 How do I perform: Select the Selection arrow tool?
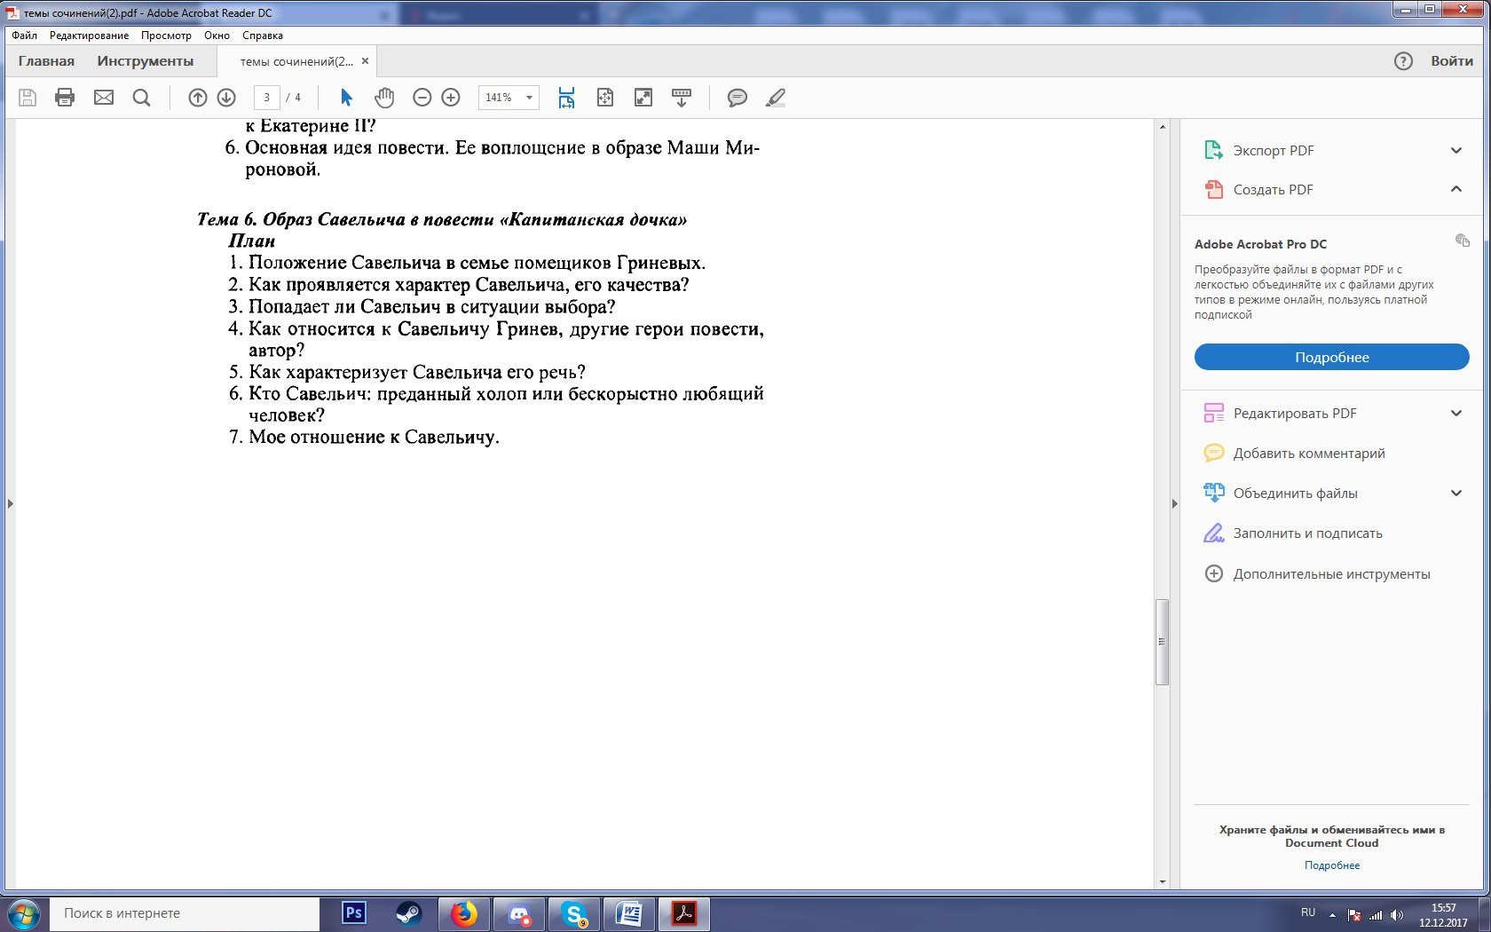346,98
